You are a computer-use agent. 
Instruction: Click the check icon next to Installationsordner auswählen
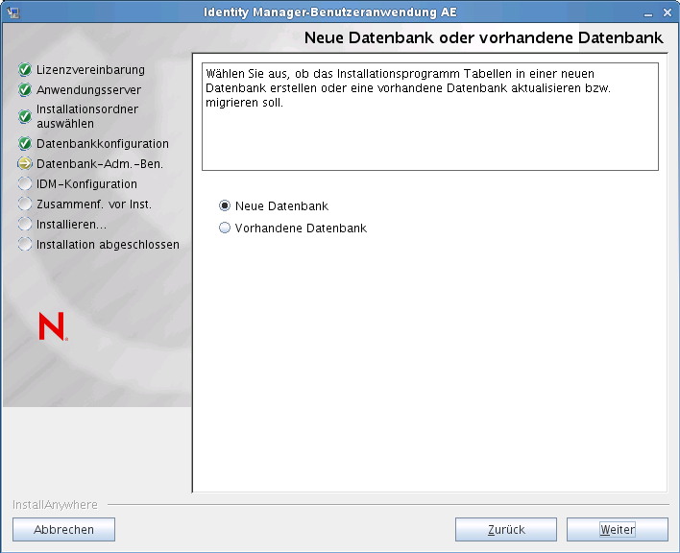click(x=25, y=116)
